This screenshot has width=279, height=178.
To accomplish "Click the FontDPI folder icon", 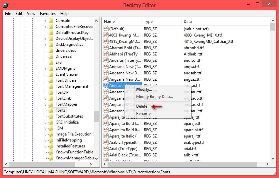I will pyautogui.click(x=51, y=92).
